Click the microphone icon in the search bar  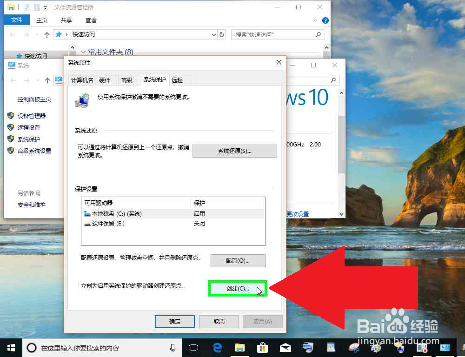[x=173, y=348]
